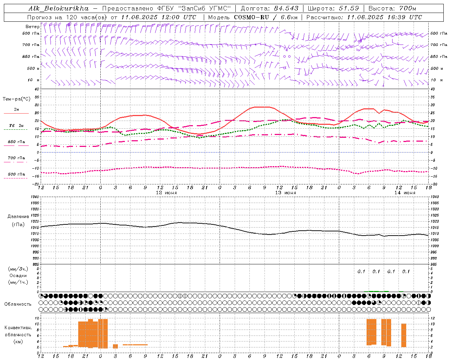
Task: Click the Конвективн. облачность (км) label
Action: pos(18,334)
